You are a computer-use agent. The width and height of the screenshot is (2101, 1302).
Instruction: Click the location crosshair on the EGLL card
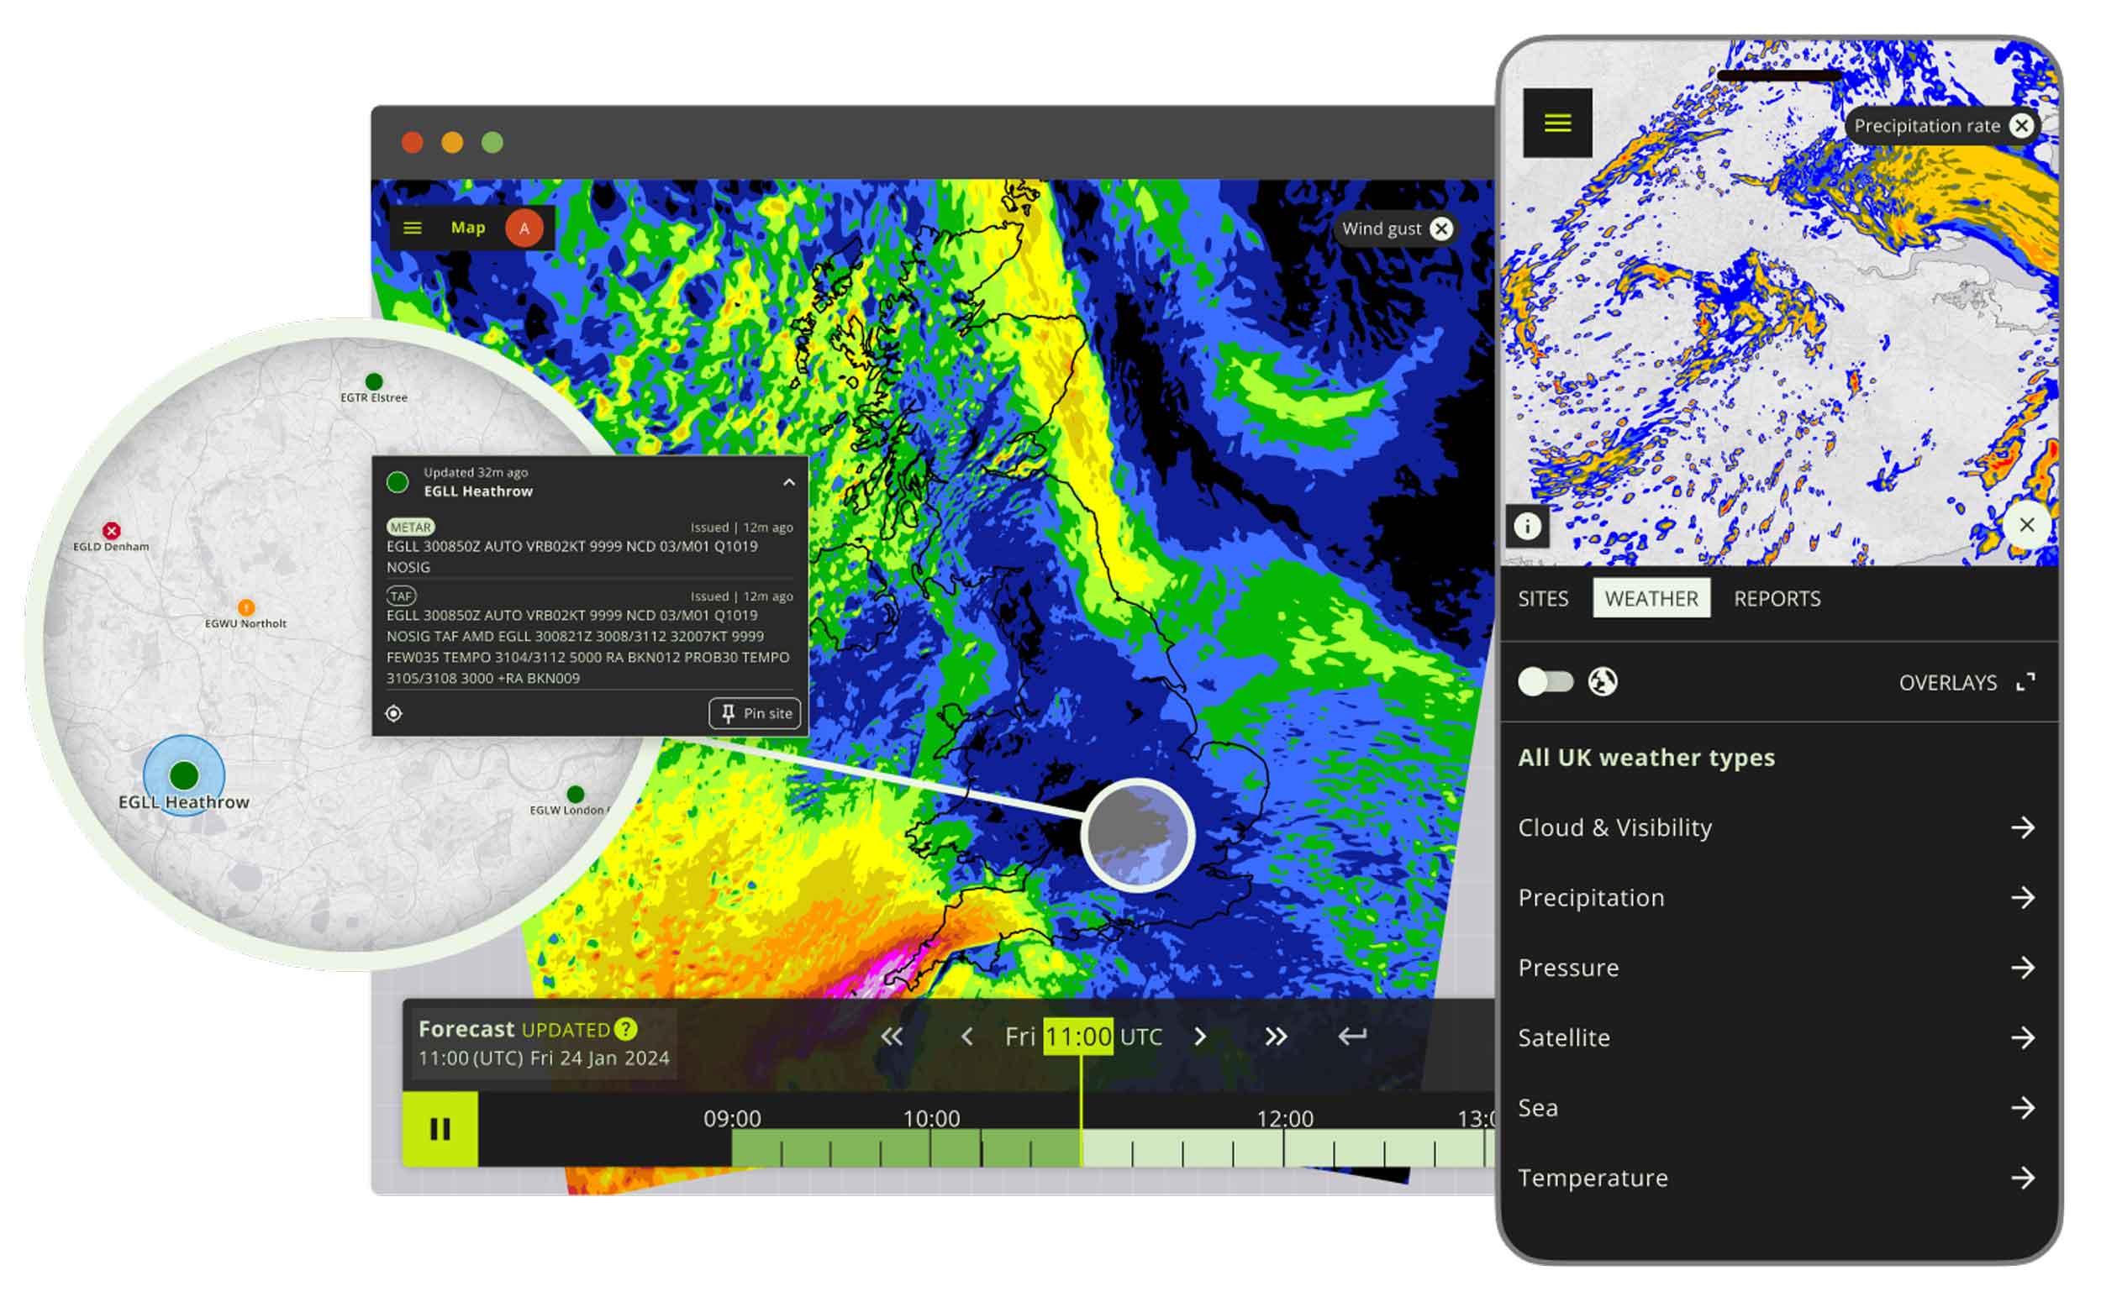coord(395,713)
